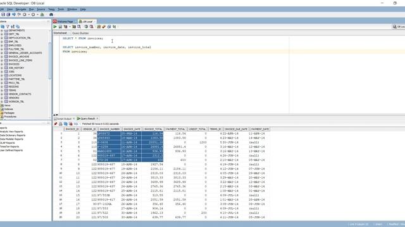Viewport: 405px width, 227px height.
Task: Expand the VENDORS table node
Action: [x=2, y=98]
